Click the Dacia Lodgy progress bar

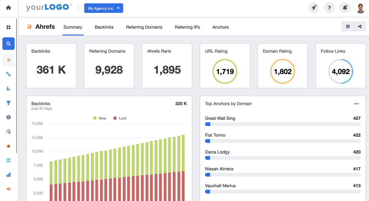point(283,158)
